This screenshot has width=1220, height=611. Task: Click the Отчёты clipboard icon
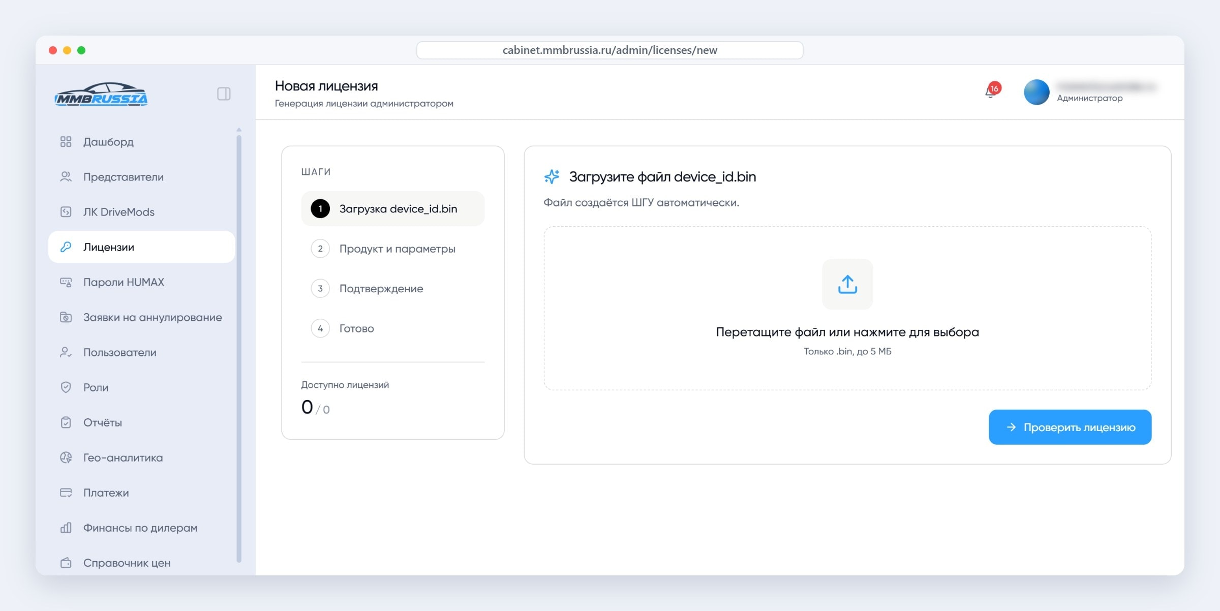pyautogui.click(x=66, y=422)
